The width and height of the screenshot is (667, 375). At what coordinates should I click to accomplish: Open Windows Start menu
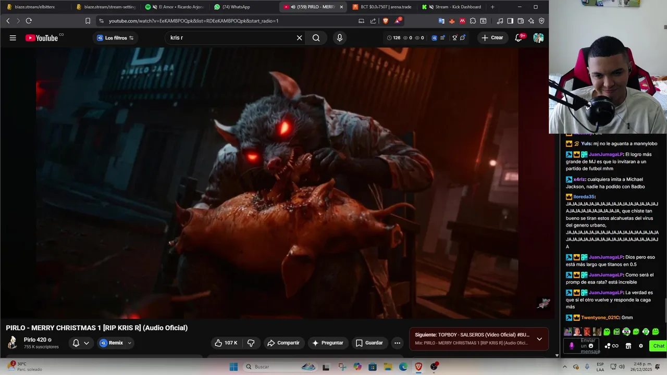point(233,367)
